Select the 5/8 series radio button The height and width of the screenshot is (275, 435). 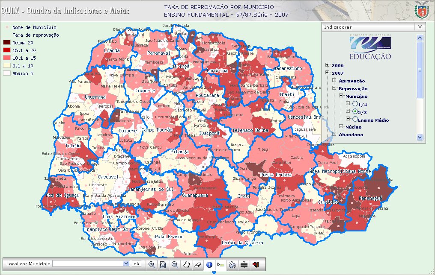(355, 111)
